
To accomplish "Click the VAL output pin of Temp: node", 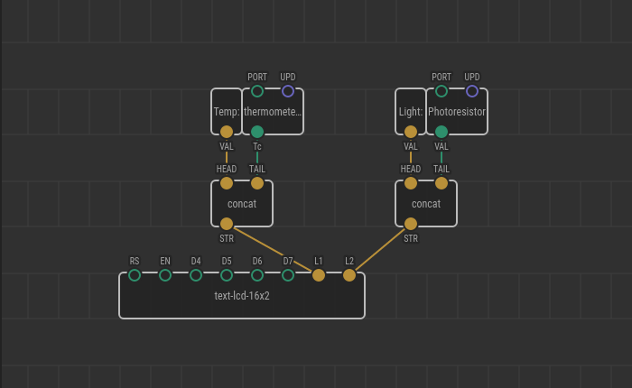I will (227, 132).
